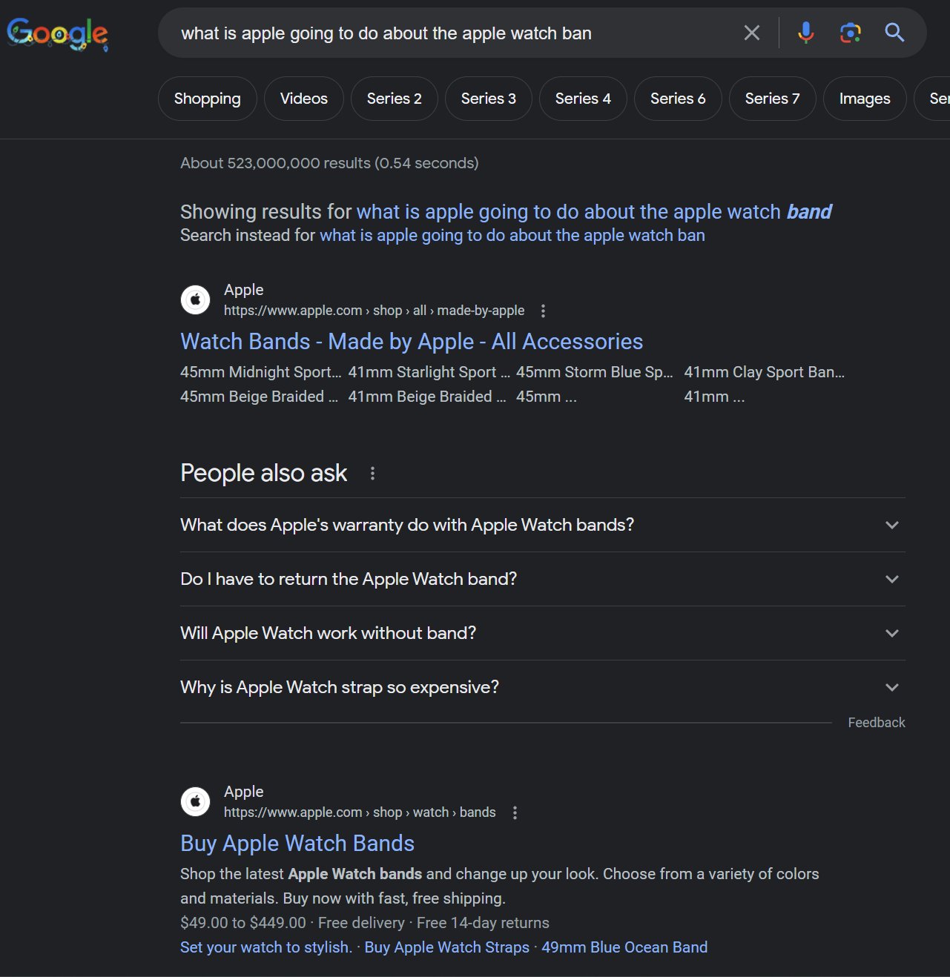Submit search with the magnifying glass icon
The height and width of the screenshot is (977, 950).
click(894, 33)
